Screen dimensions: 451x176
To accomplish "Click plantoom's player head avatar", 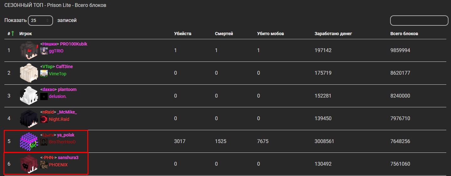I will coord(29,96).
